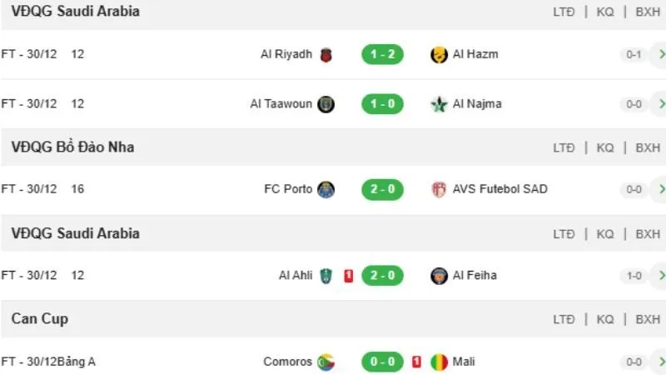Expand the Al Riyadh vs Al Hazm match arrow
This screenshot has height=375, width=666.
coord(661,55)
